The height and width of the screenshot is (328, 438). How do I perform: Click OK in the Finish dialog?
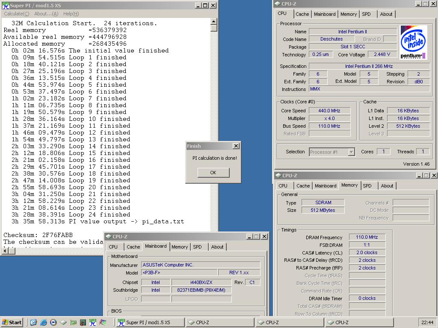(213, 173)
